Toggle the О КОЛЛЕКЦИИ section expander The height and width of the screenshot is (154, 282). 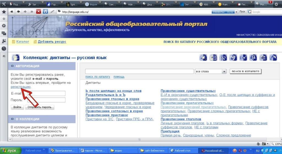(x=12, y=119)
